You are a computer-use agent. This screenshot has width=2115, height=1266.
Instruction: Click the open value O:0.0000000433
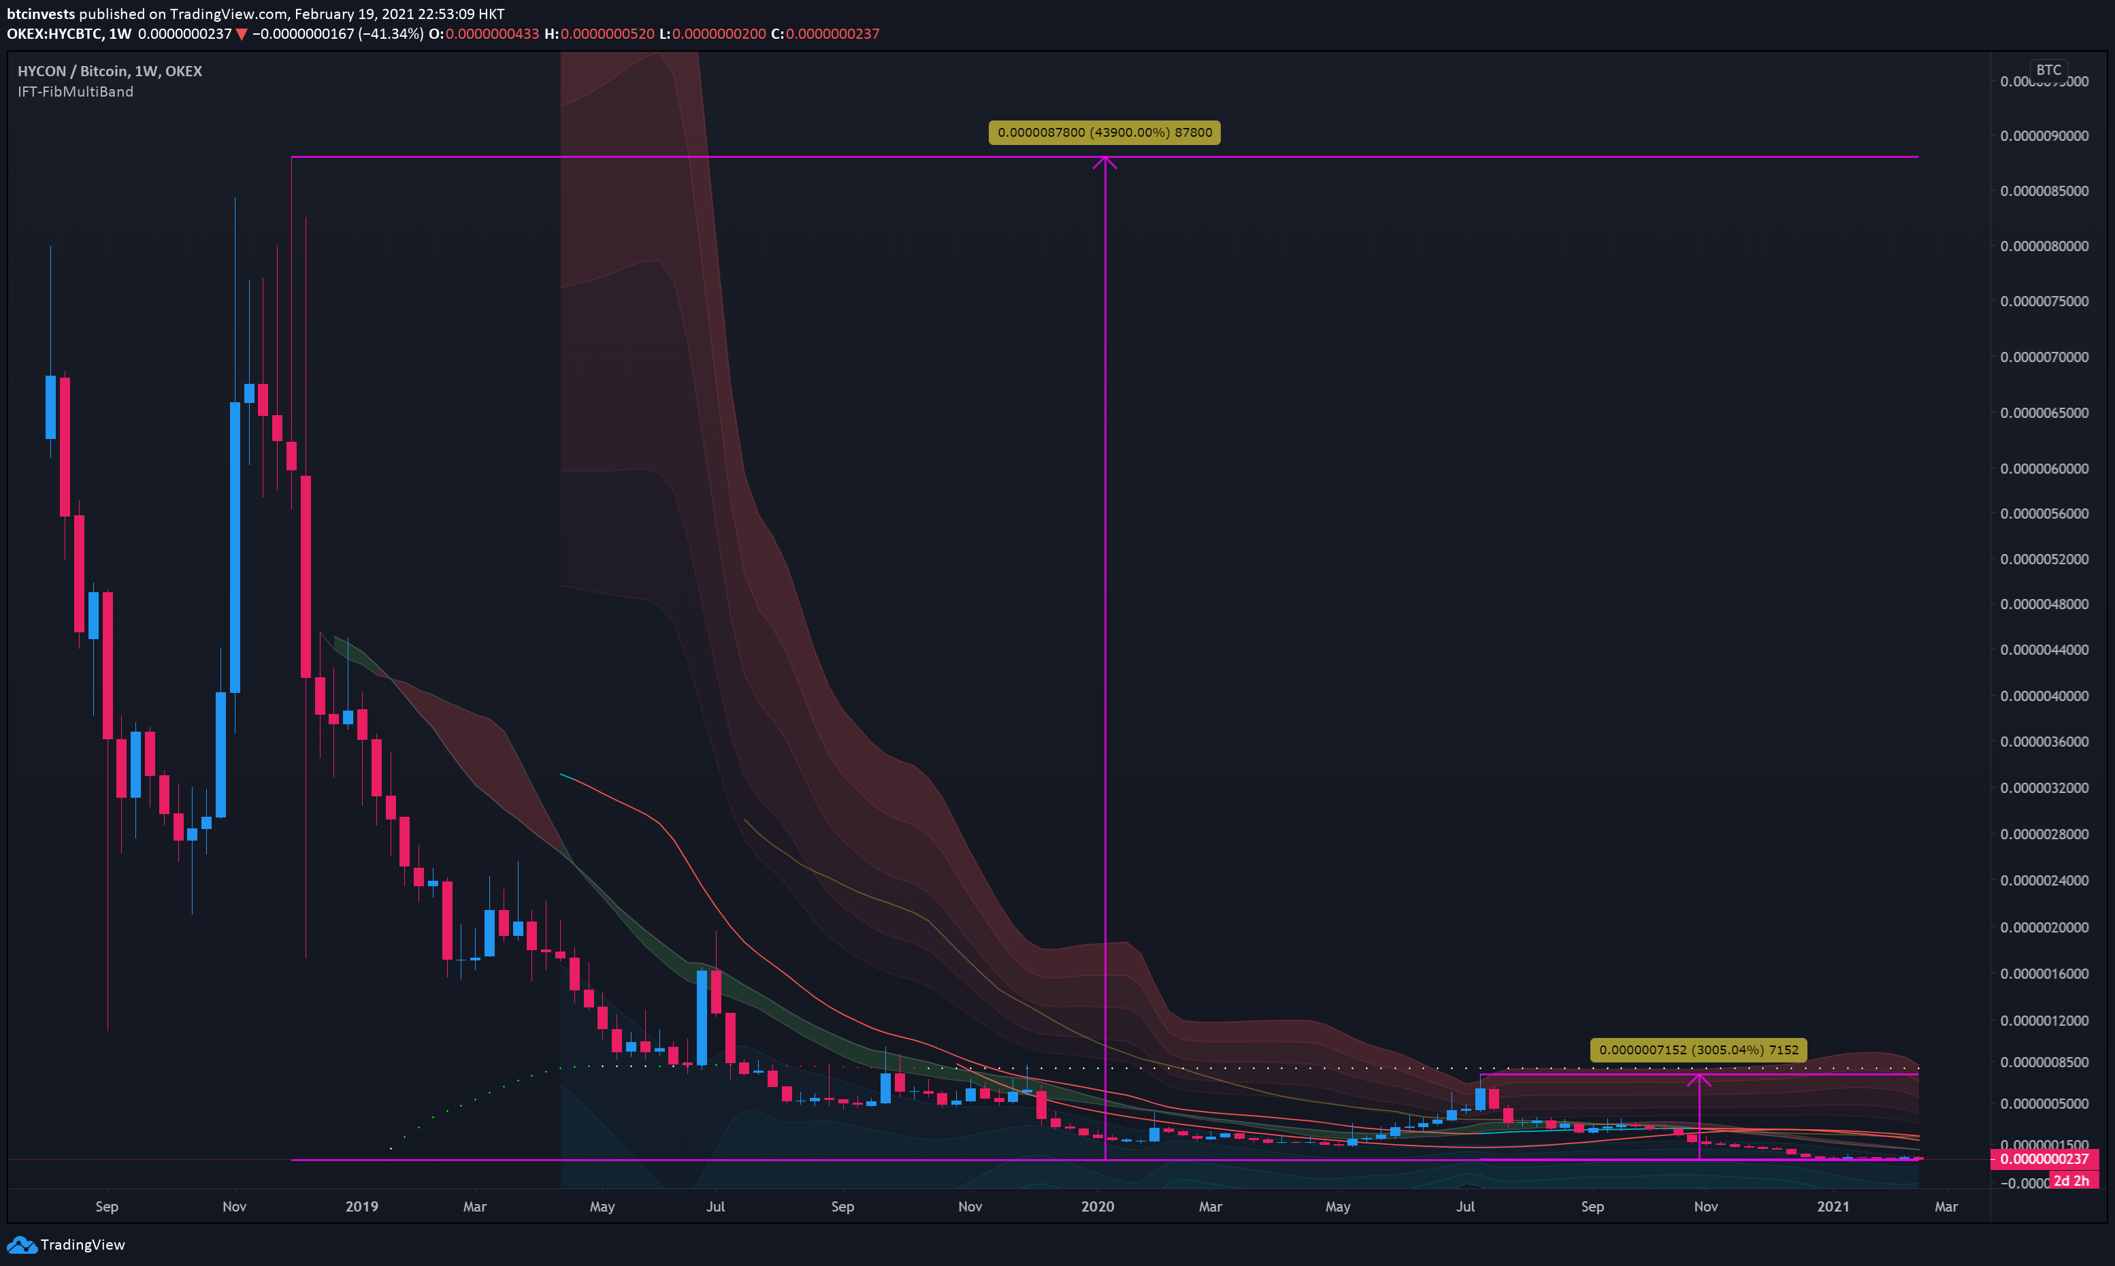[484, 34]
